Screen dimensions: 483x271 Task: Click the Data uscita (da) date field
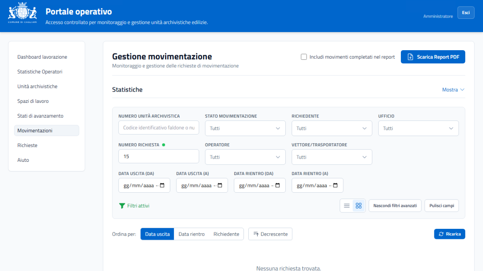[x=144, y=185]
